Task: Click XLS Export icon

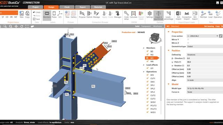Action: (195, 15)
